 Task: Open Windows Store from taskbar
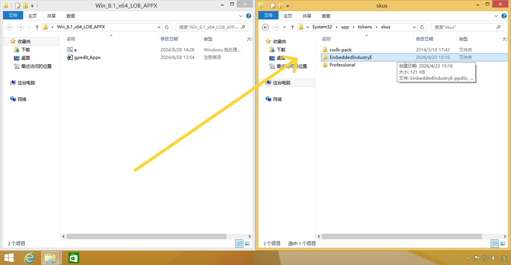coord(73,258)
